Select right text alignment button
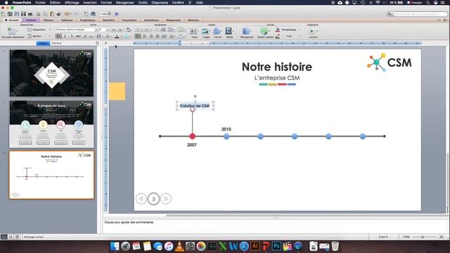450x253 pixels. point(151,36)
